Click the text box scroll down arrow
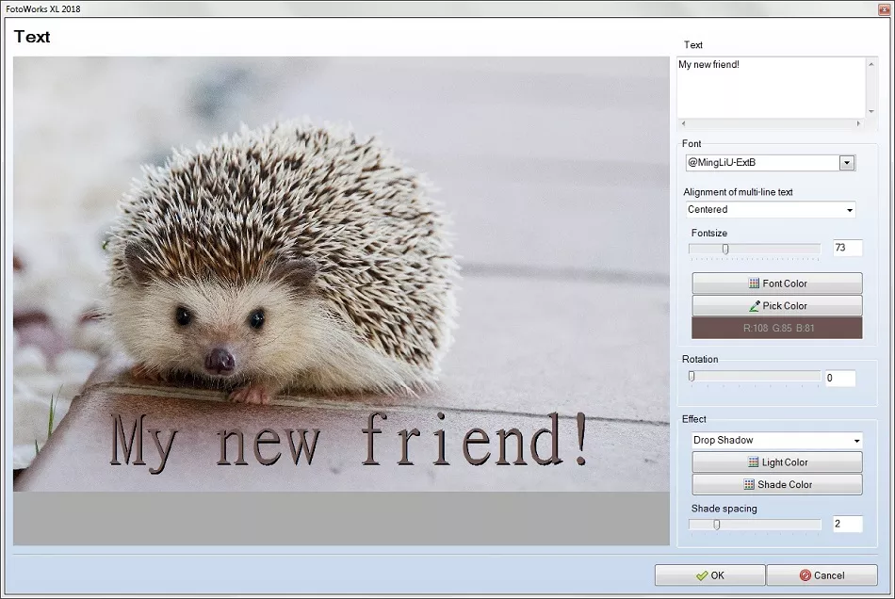Image resolution: width=895 pixels, height=599 pixels. (871, 111)
